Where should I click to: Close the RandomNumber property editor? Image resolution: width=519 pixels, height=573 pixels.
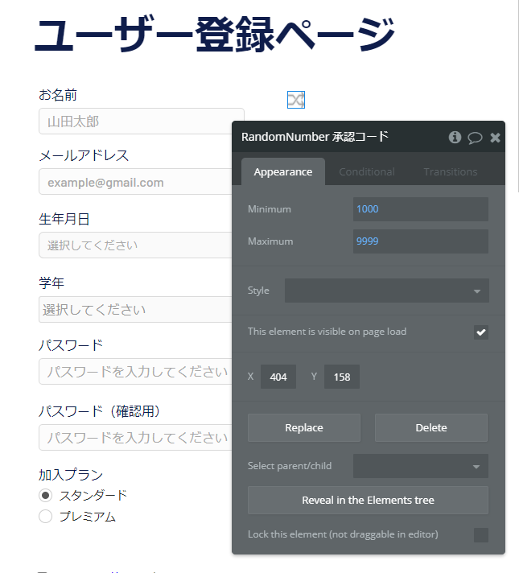point(495,138)
